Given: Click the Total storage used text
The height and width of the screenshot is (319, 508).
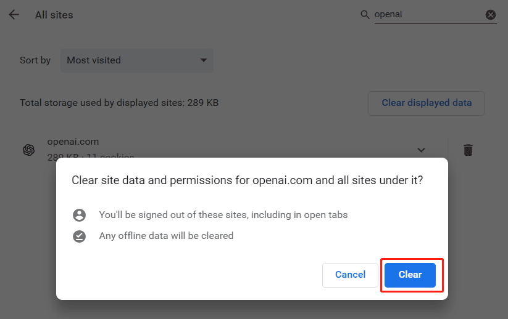Looking at the screenshot, I should click(x=119, y=103).
